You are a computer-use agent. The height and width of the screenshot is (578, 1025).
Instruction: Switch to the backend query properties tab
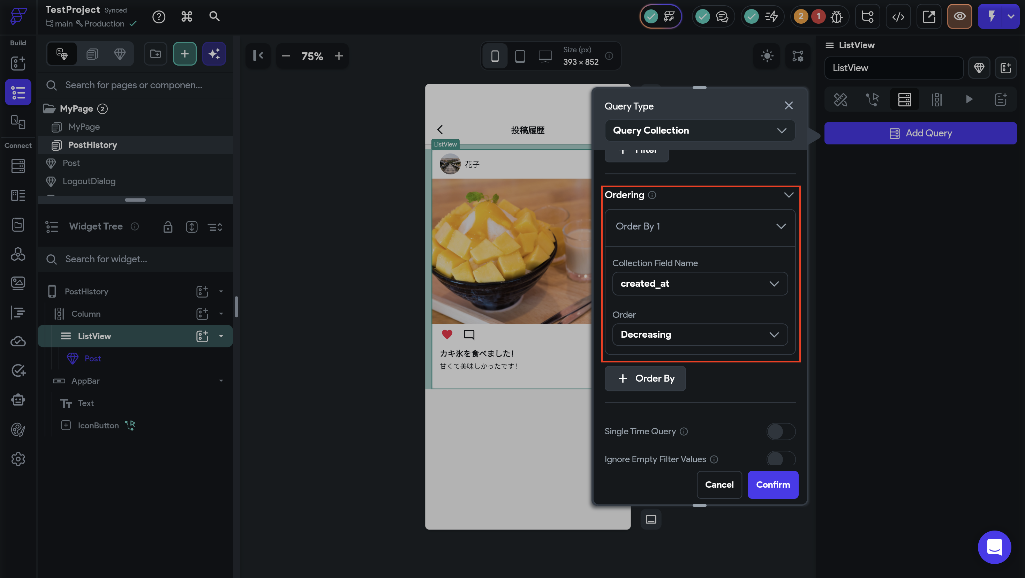[x=904, y=99]
